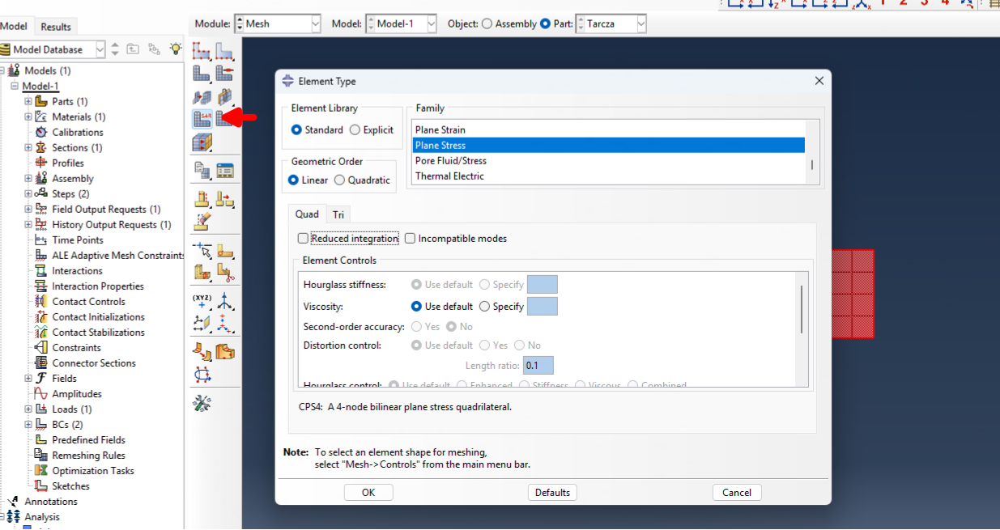Select the Quadratic geometric order radio button
Viewport: 1000px width, 530px height.
coord(340,180)
